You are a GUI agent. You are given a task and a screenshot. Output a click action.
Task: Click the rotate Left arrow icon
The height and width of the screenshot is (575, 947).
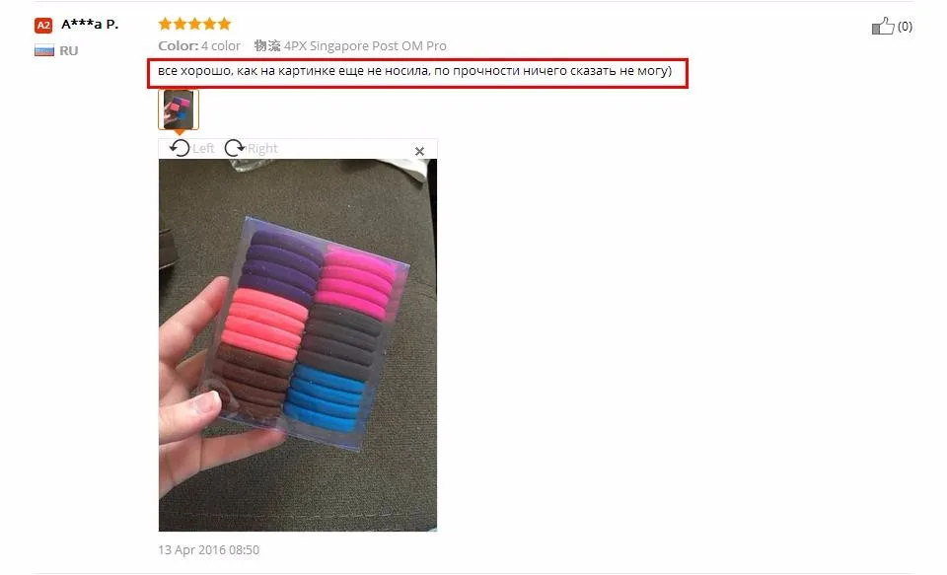coord(180,148)
